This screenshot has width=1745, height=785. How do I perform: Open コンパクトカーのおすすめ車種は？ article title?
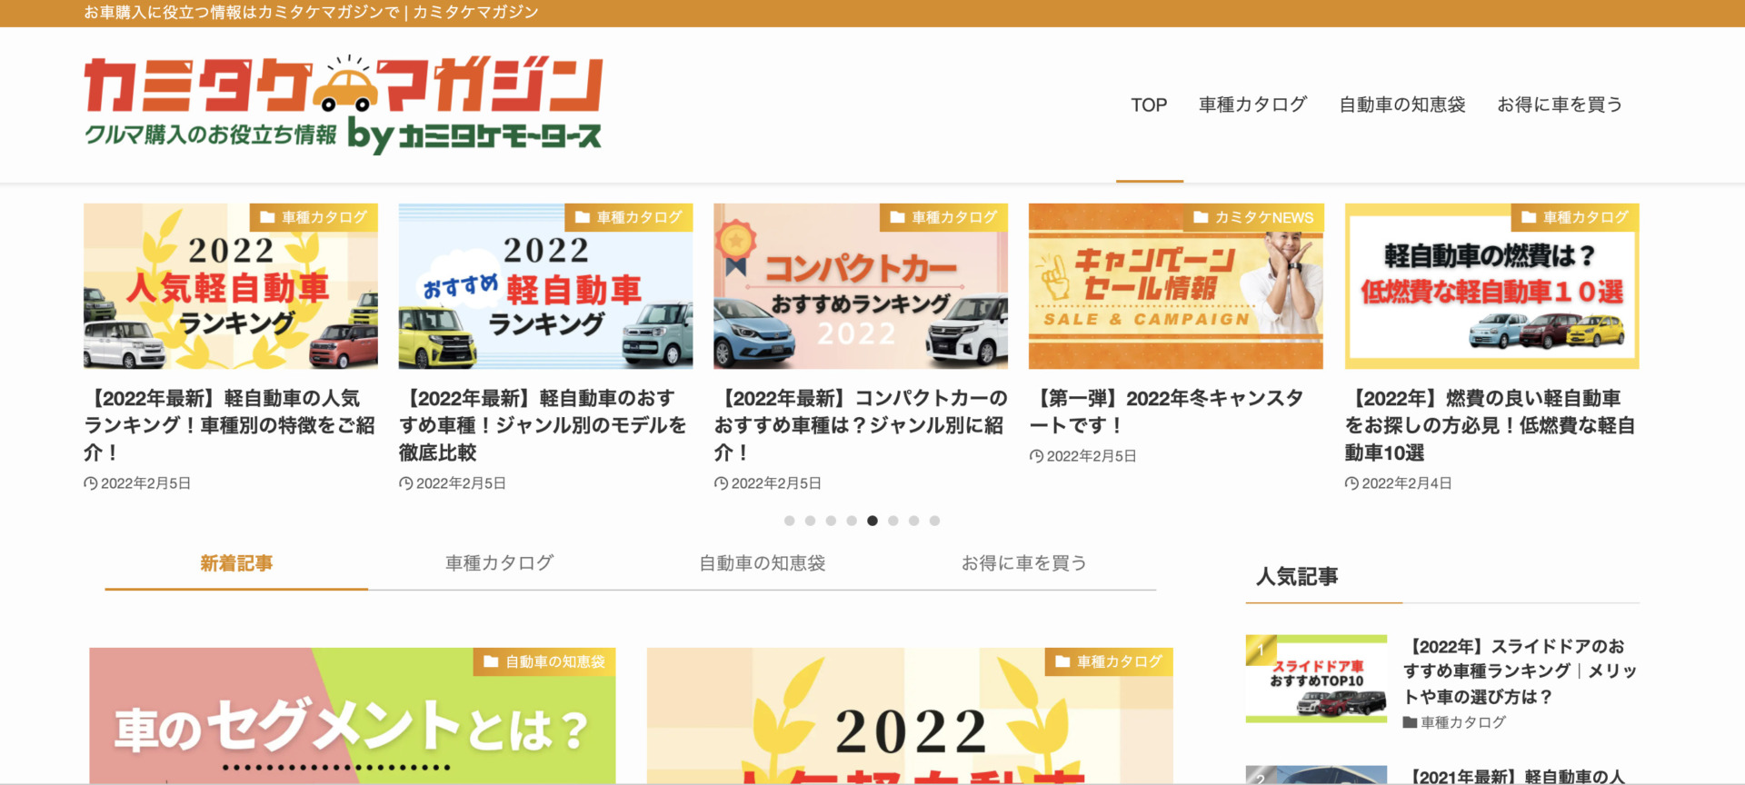(x=860, y=425)
